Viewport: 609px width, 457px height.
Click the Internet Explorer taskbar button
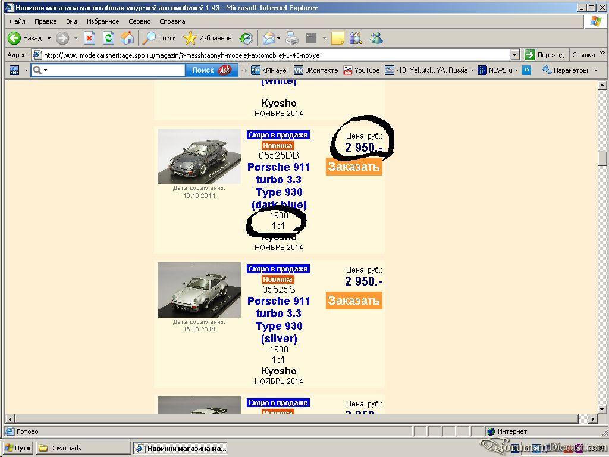pyautogui.click(x=181, y=448)
